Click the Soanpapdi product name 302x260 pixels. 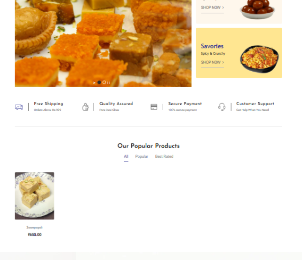34,227
